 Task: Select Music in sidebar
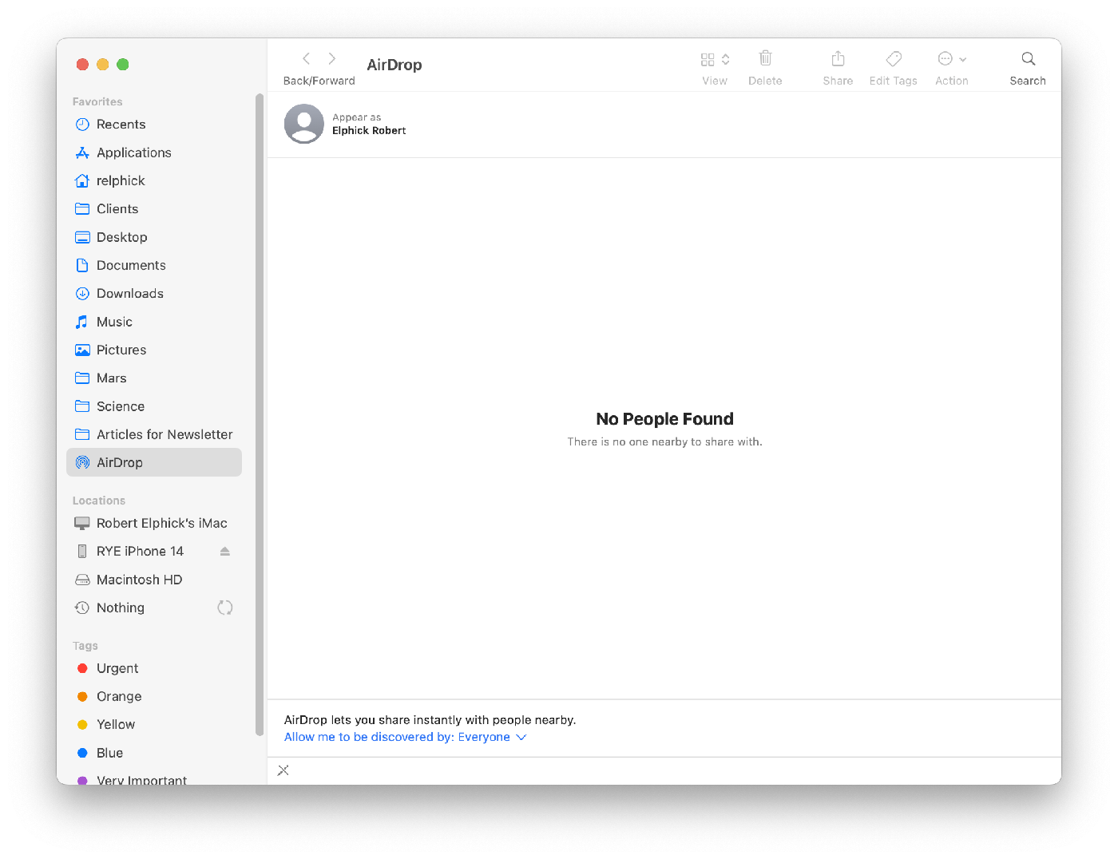coord(154,322)
